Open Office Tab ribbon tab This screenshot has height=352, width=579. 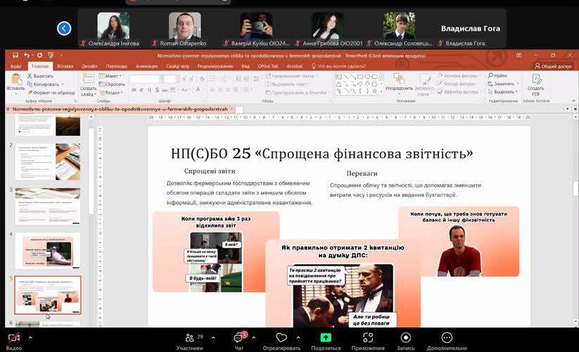(268, 66)
